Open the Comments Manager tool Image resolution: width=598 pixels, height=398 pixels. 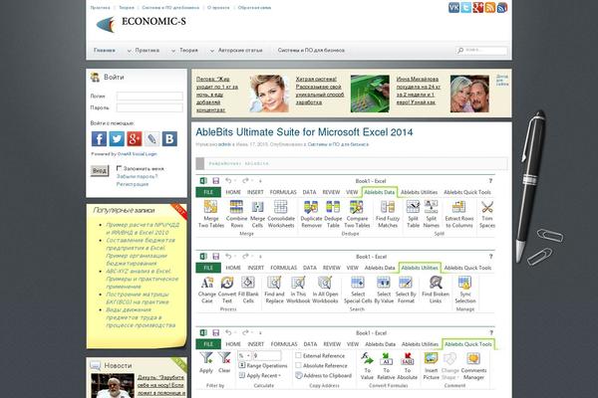click(473, 365)
